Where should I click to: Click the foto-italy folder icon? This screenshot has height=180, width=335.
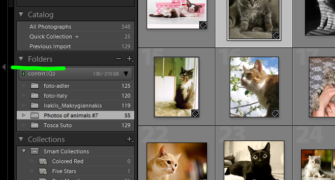pyautogui.click(x=34, y=96)
